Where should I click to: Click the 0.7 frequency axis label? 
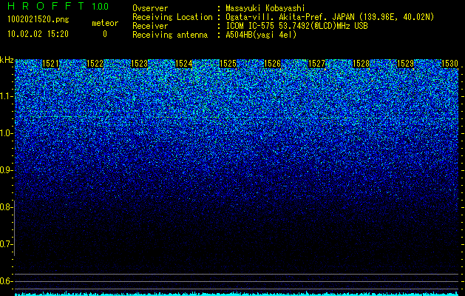click(x=6, y=244)
